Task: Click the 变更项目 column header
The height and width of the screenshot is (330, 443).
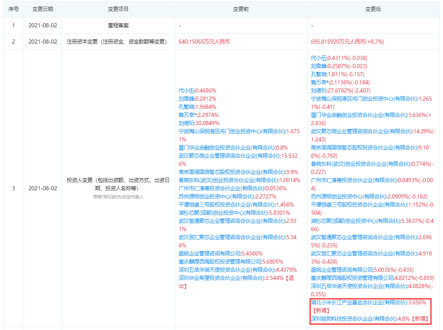Action: 118,9
